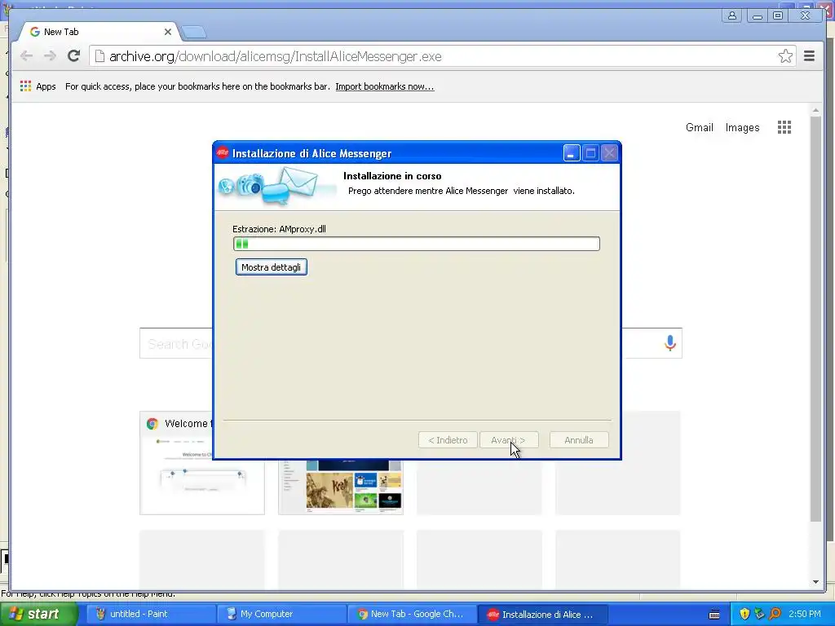
Task: Click the magnifier icon in system tray
Action: (775, 614)
